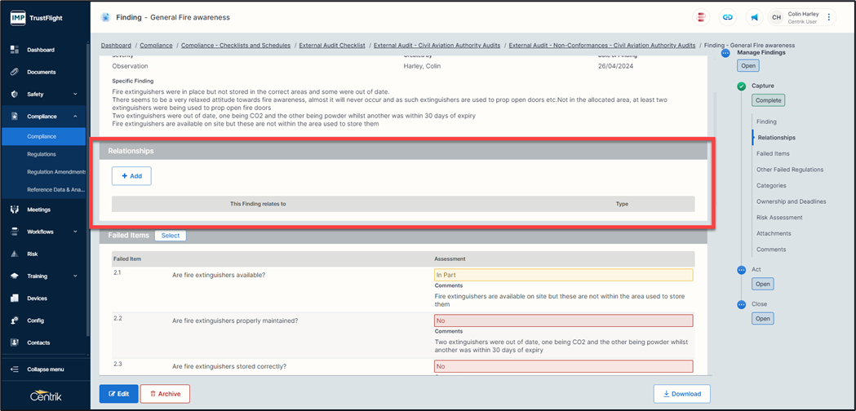This screenshot has width=856, height=411.
Task: Click the green Capture step checkmark
Action: (741, 86)
